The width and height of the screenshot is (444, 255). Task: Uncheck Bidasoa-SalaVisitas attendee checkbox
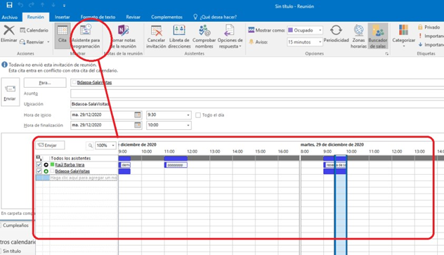(39, 171)
